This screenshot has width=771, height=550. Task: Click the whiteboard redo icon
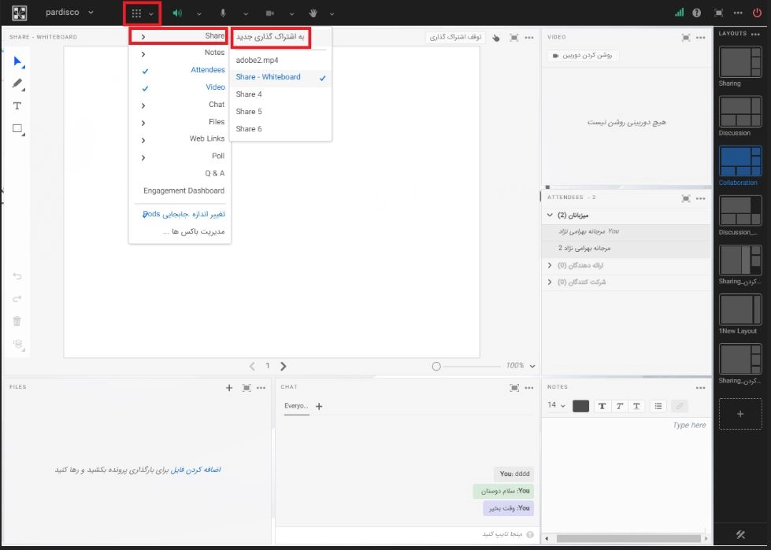17,298
